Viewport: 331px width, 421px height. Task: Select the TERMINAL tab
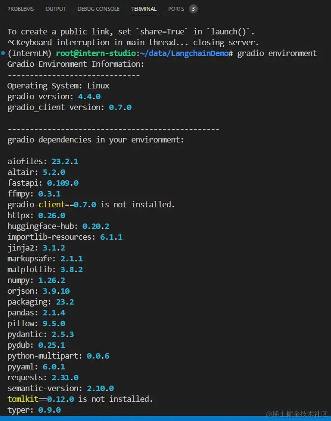coord(144,9)
